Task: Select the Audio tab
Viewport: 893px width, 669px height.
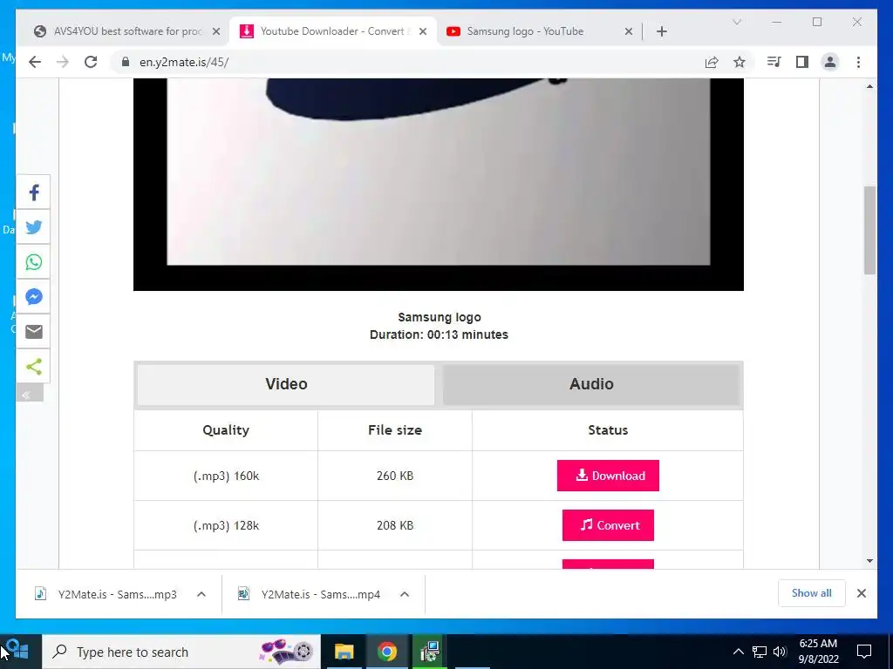Action: click(591, 384)
